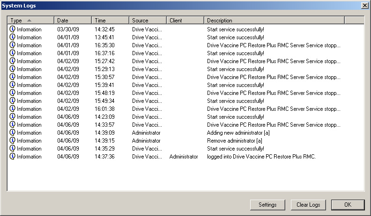
Task: Click the Description column header
Action: (274, 21)
